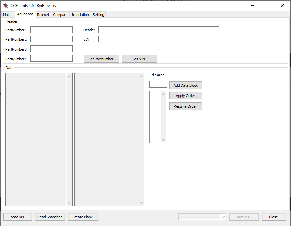Click the Set VIN button
Viewport: 291px width, 226px height.
(x=139, y=59)
